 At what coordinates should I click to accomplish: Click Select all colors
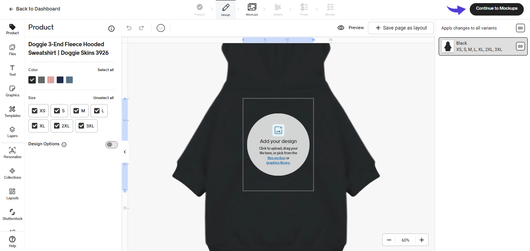[x=106, y=70]
